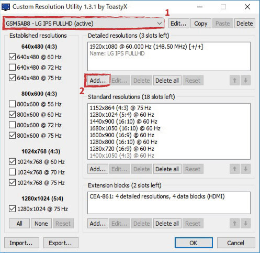Disable 1280x1024 @ 75 Hz checkbox

click(x=12, y=209)
